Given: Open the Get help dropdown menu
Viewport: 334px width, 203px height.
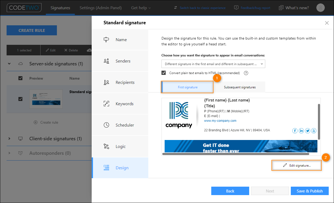Looking at the screenshot, I should coord(141,8).
